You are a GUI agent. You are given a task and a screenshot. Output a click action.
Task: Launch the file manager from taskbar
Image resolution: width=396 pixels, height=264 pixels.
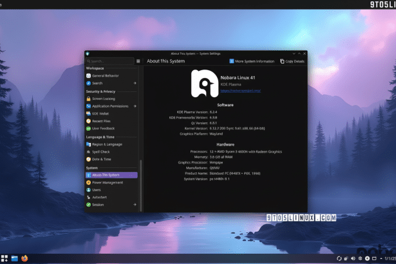[x=15, y=258]
